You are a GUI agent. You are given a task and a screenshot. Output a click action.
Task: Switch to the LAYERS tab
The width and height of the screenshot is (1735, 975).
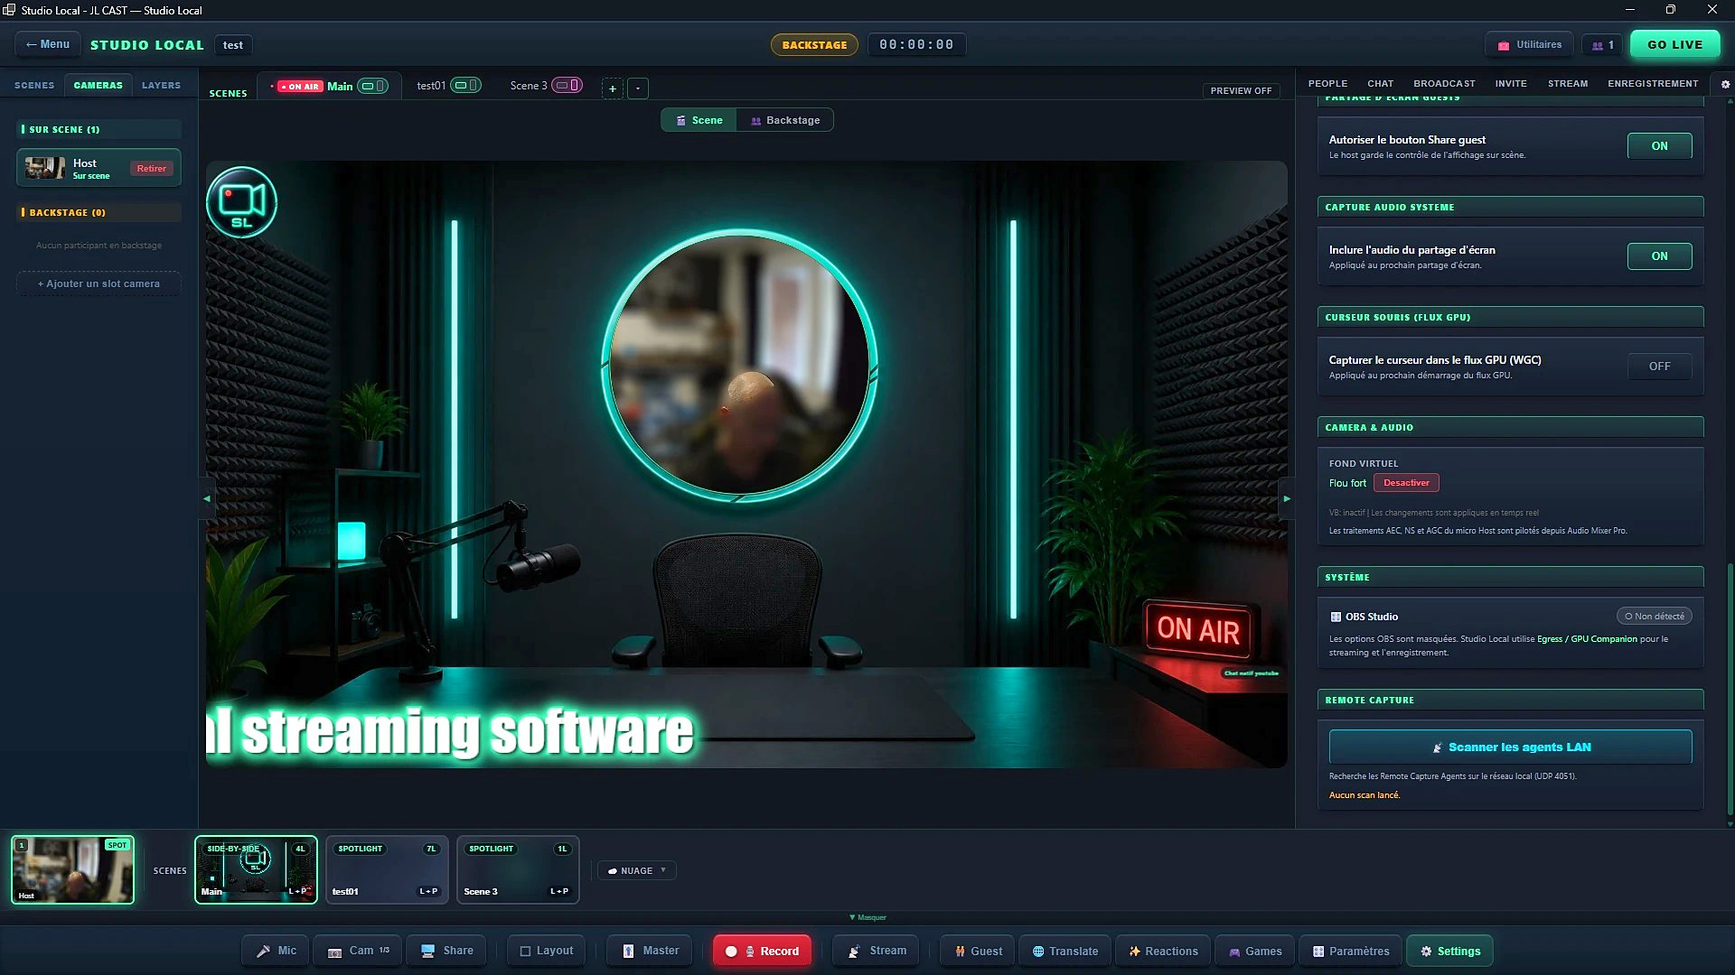click(x=161, y=85)
